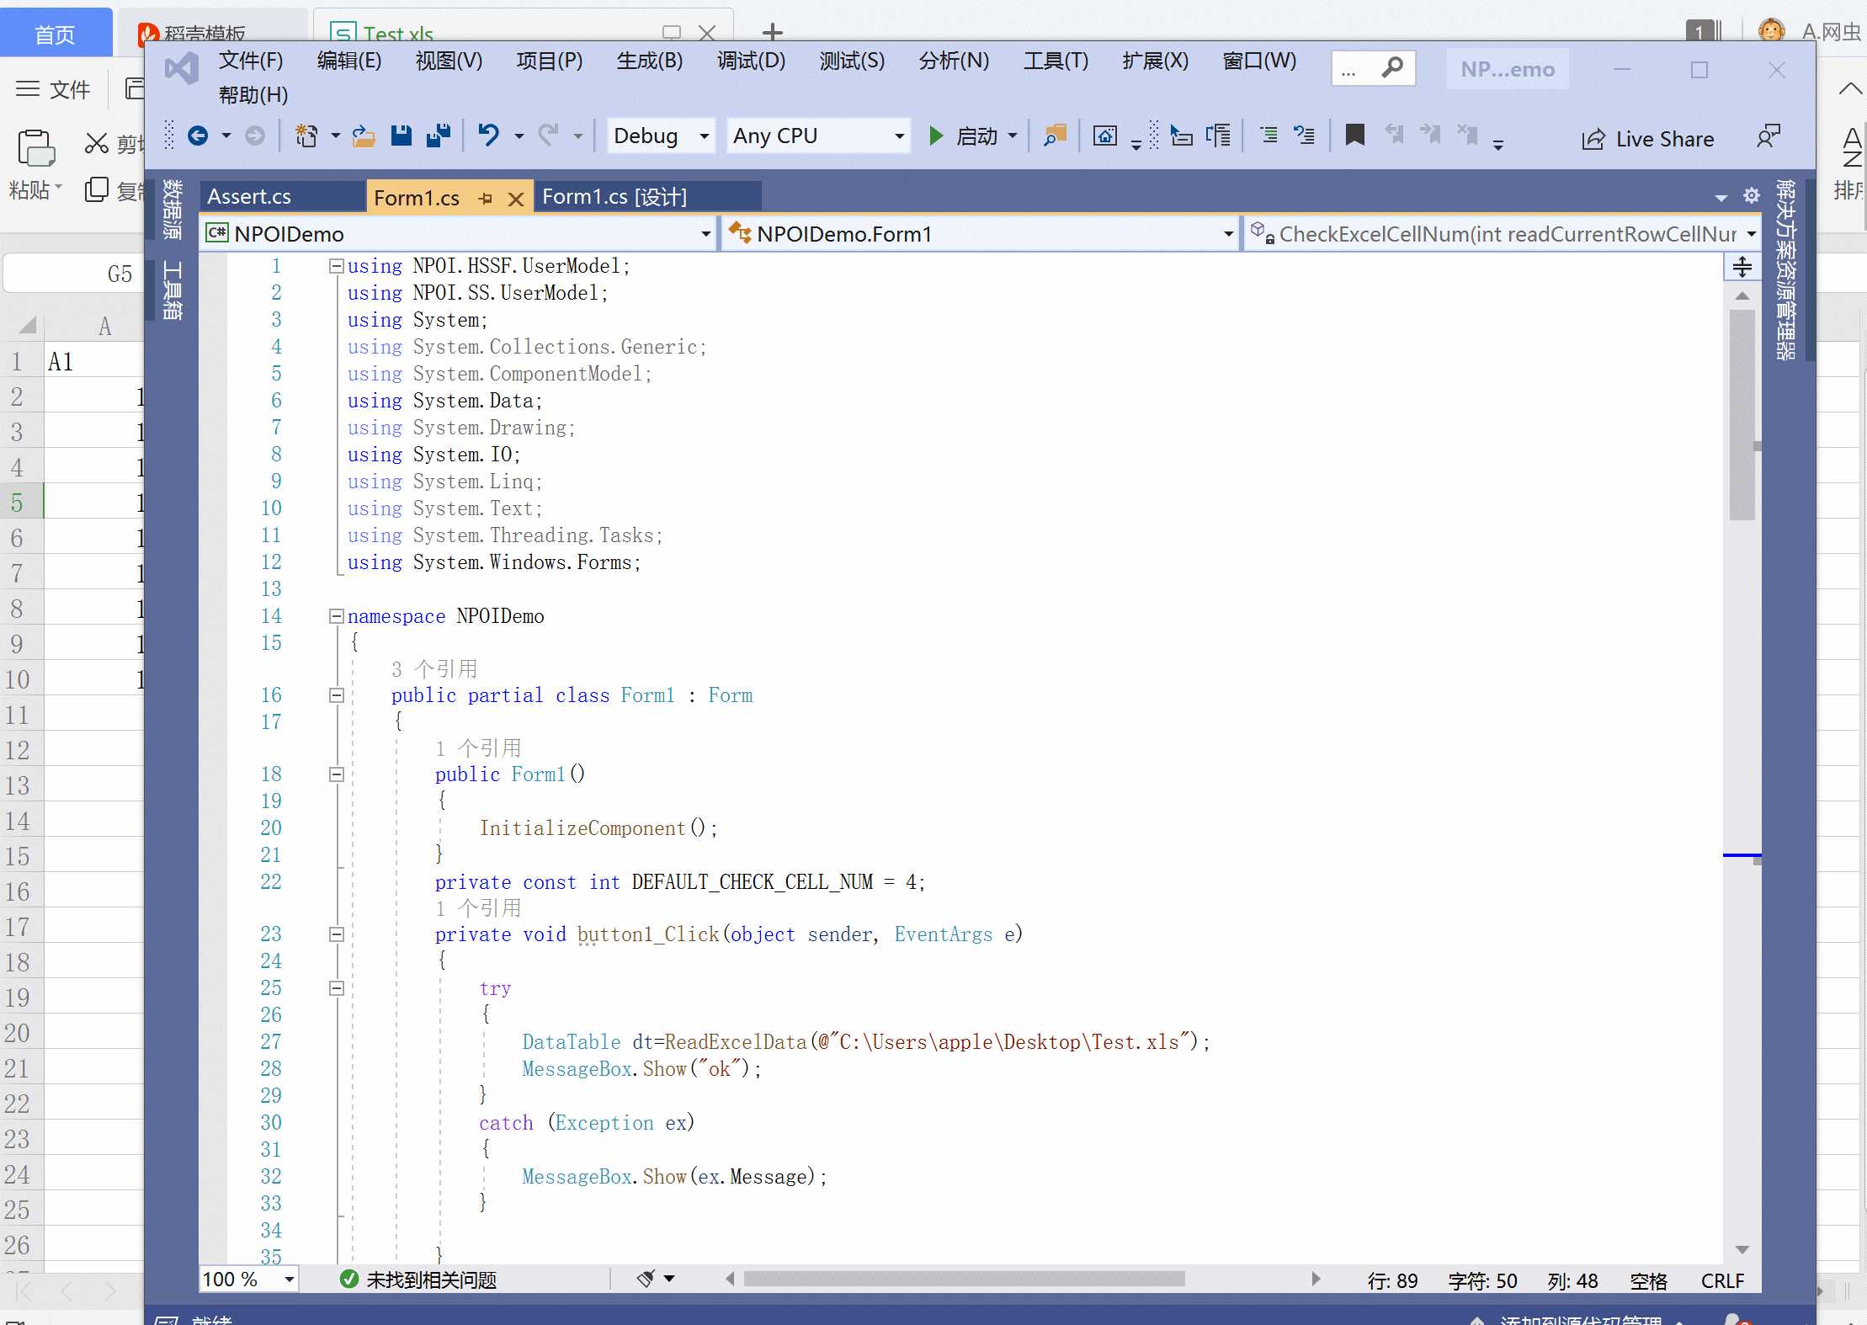Click the navigate backward arrow icon
1867x1325 pixels.
point(198,136)
